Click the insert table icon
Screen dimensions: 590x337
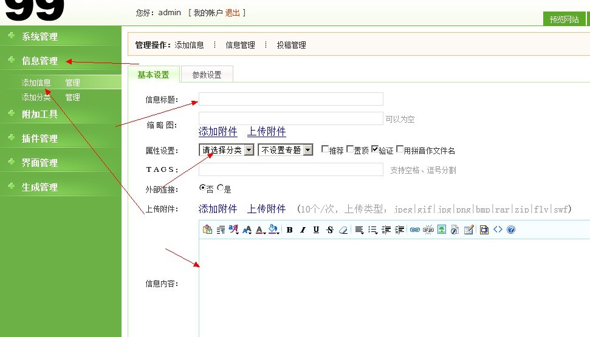point(468,230)
